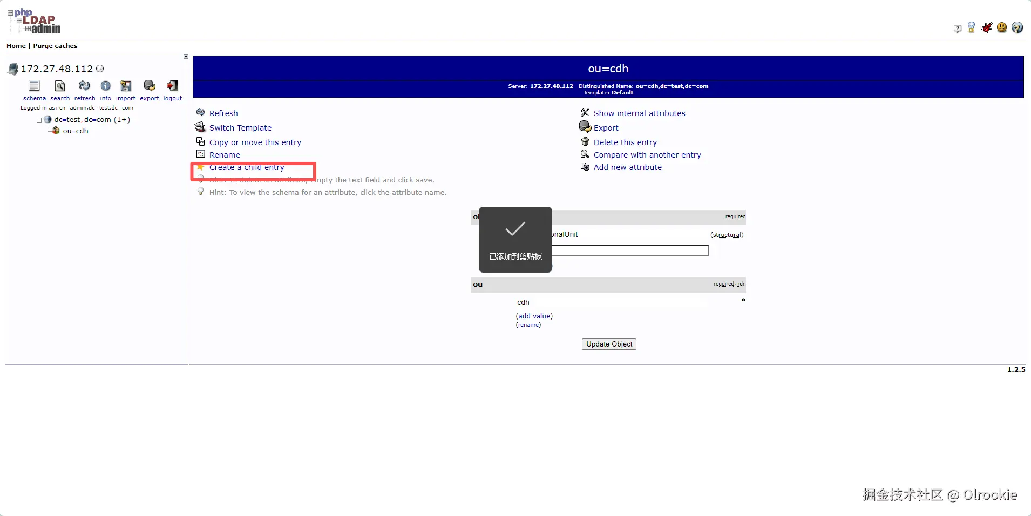
Task: Click the icon beside Add new attribute
Action: click(585, 167)
